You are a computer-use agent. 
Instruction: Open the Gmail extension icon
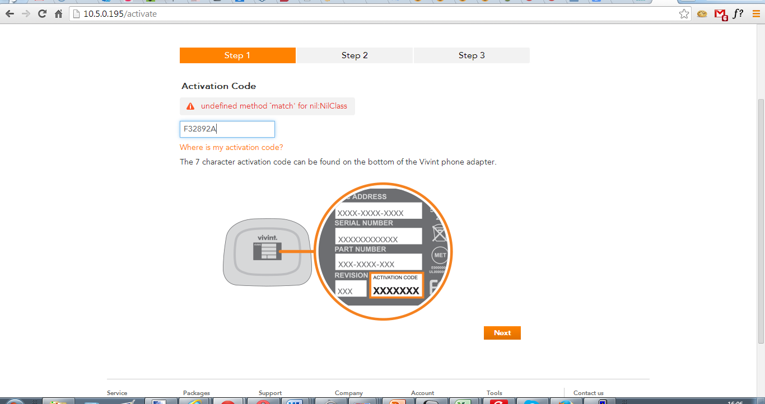(721, 14)
